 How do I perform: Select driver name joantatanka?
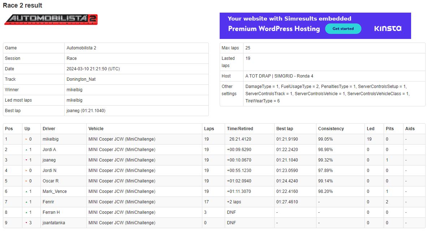point(54,223)
